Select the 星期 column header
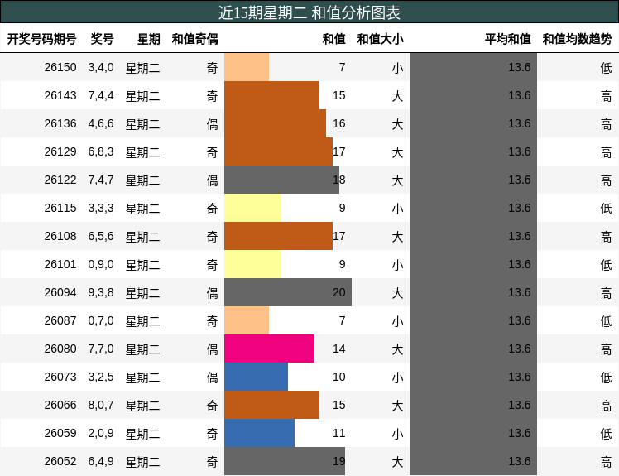This screenshot has height=476, width=619. click(148, 39)
